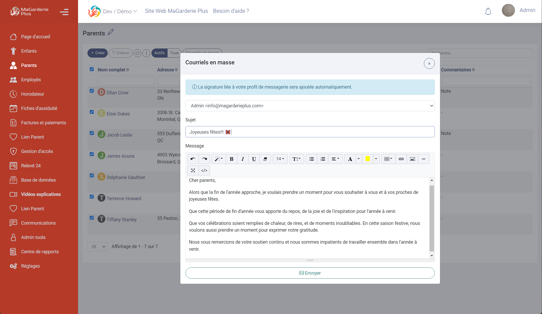Insert a link using the chain icon

(x=401, y=159)
